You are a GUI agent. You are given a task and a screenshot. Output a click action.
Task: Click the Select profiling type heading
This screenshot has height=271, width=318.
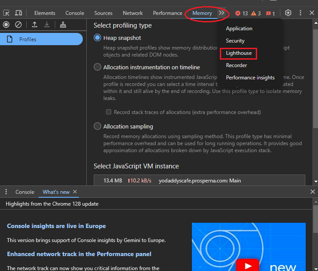123,25
